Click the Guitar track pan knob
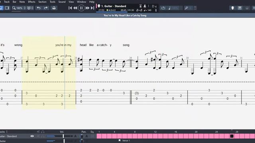The height and width of the screenshot is (143, 255). coord(82,136)
